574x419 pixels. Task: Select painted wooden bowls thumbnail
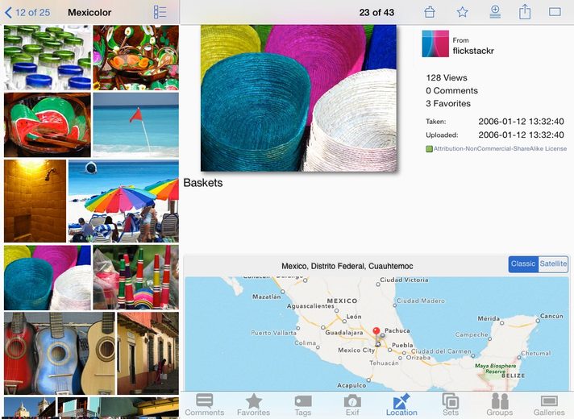135,57
